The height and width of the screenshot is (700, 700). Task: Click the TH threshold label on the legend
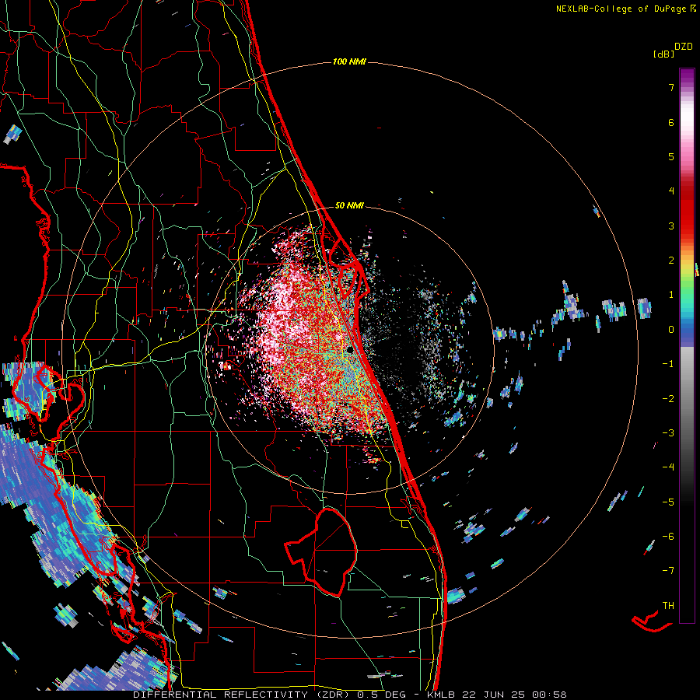coord(668,606)
